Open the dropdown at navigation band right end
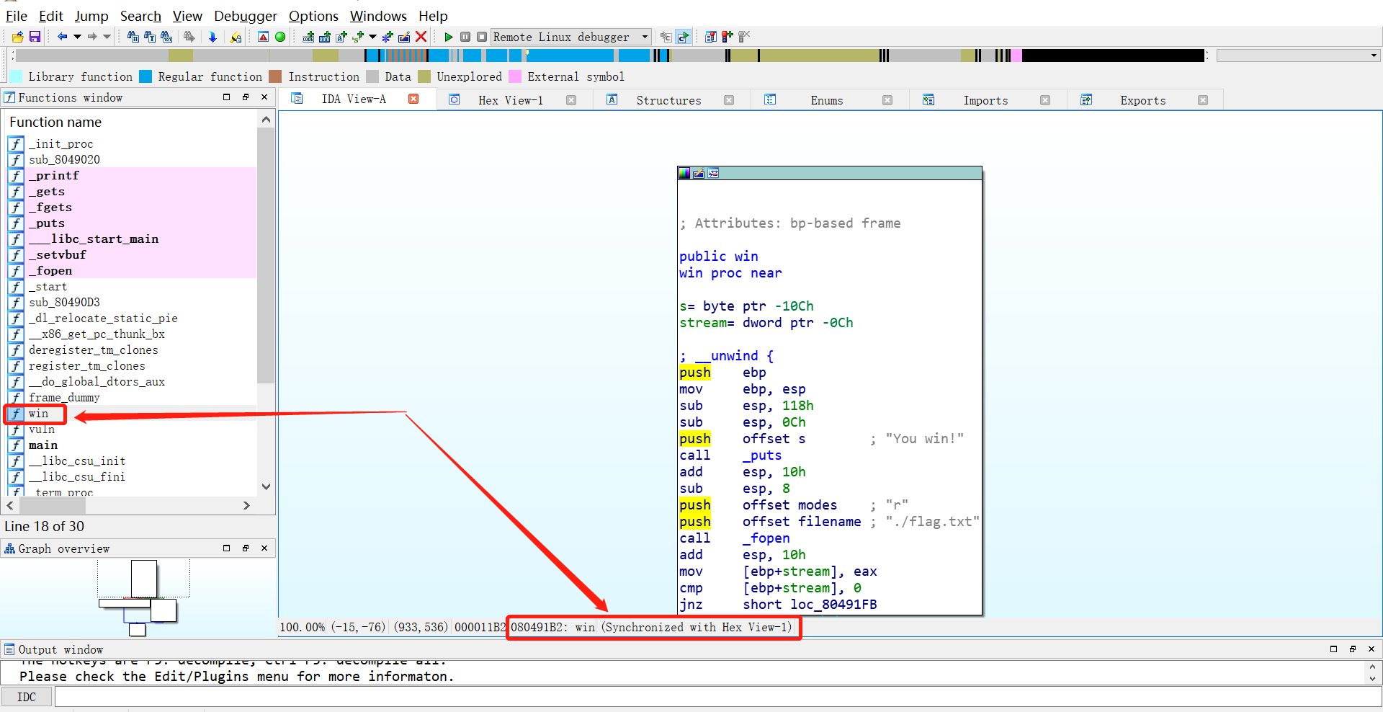Image resolution: width=1383 pixels, height=712 pixels. pyautogui.click(x=1373, y=55)
